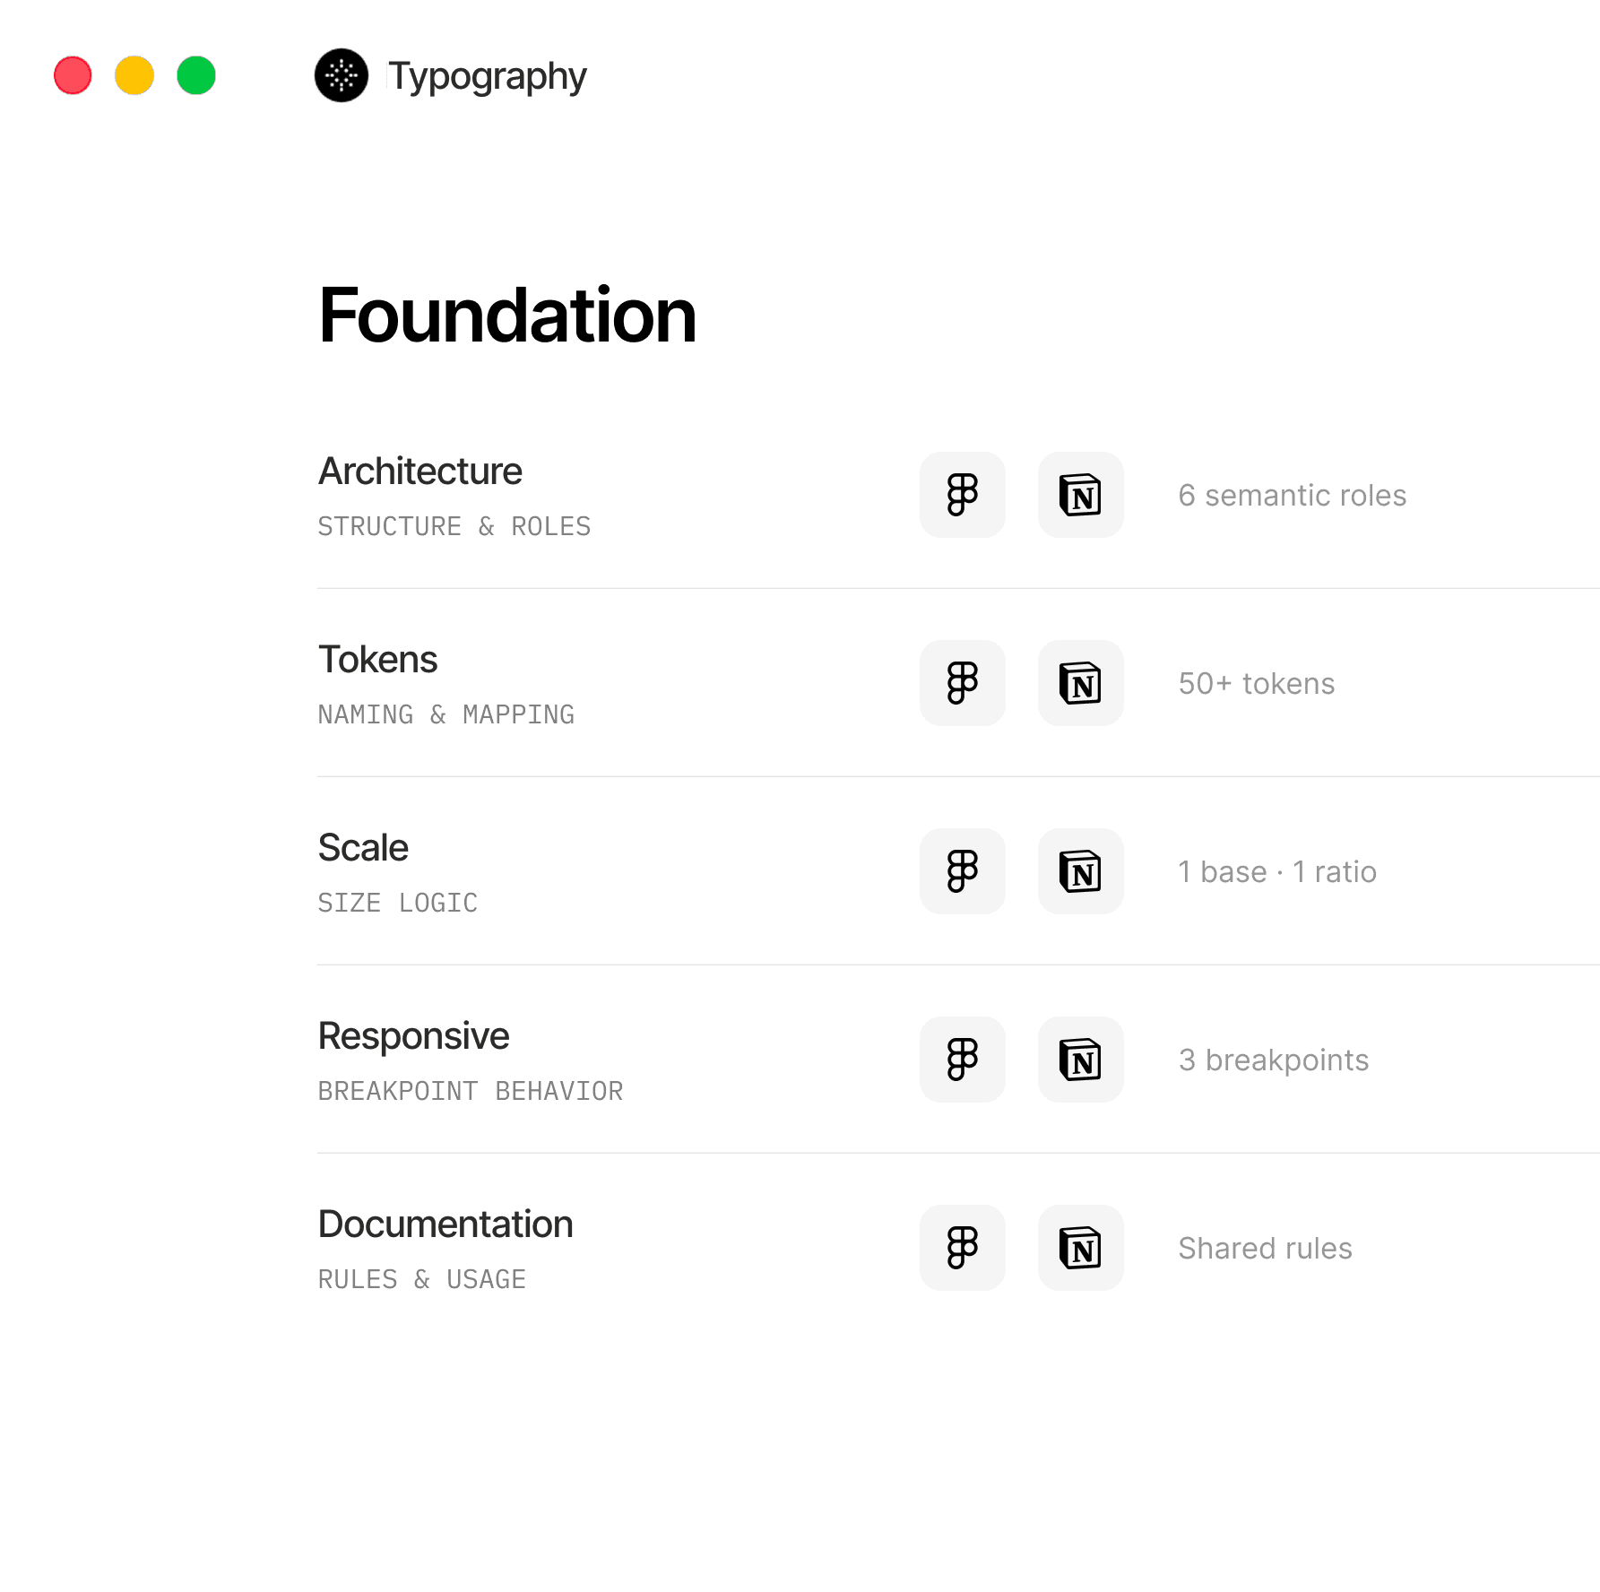
Task: Click the red close window button
Action: [x=73, y=75]
